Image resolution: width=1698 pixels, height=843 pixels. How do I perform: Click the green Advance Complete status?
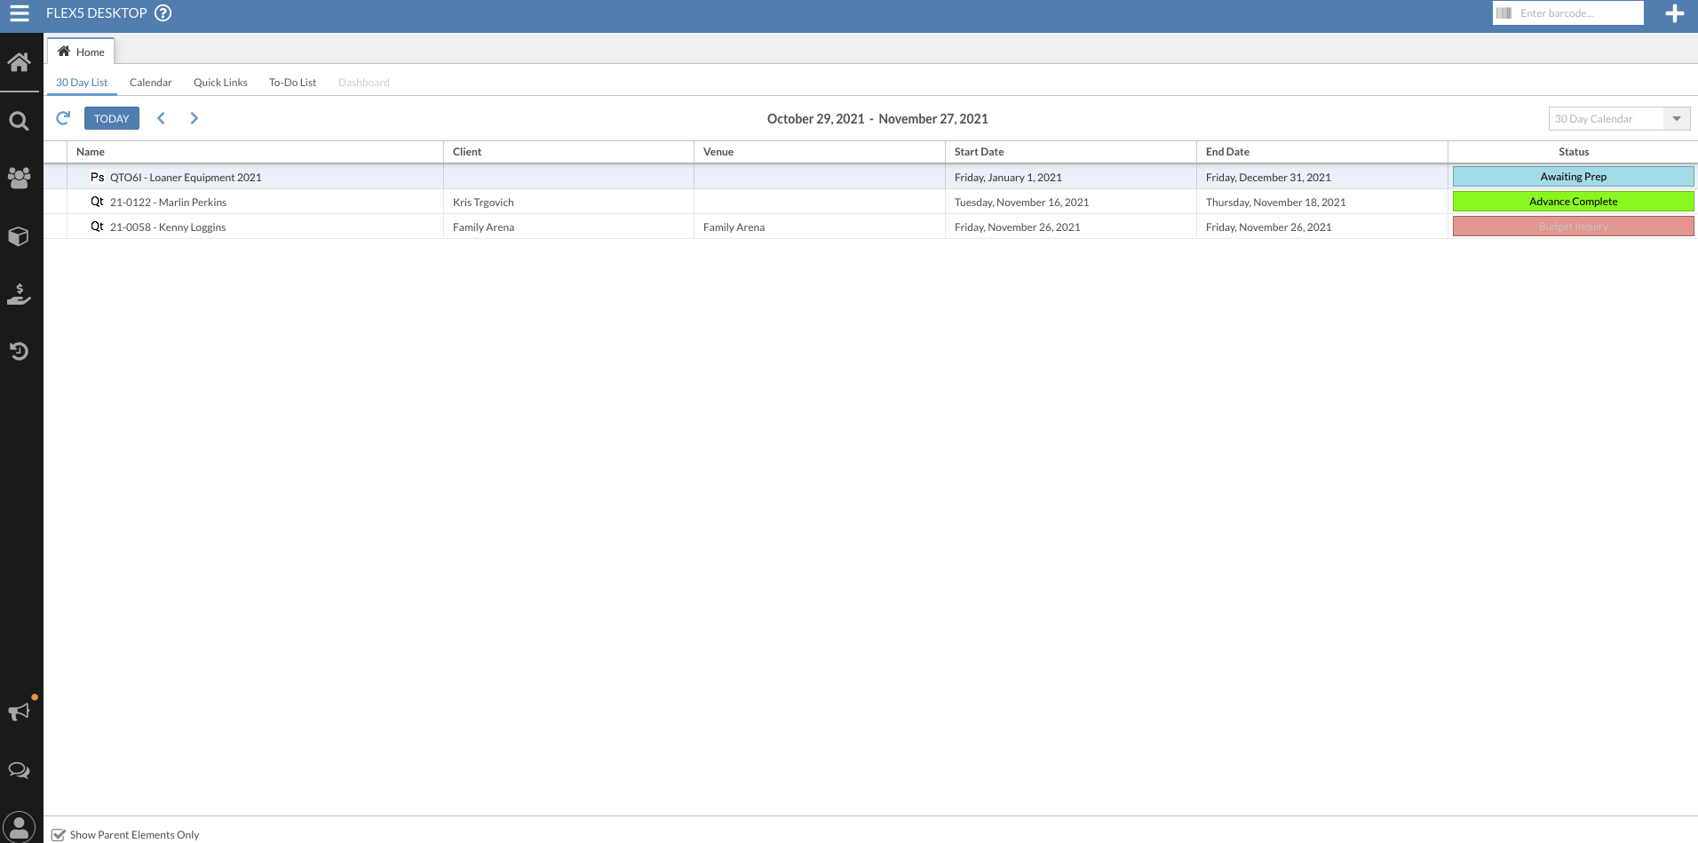1573,202
